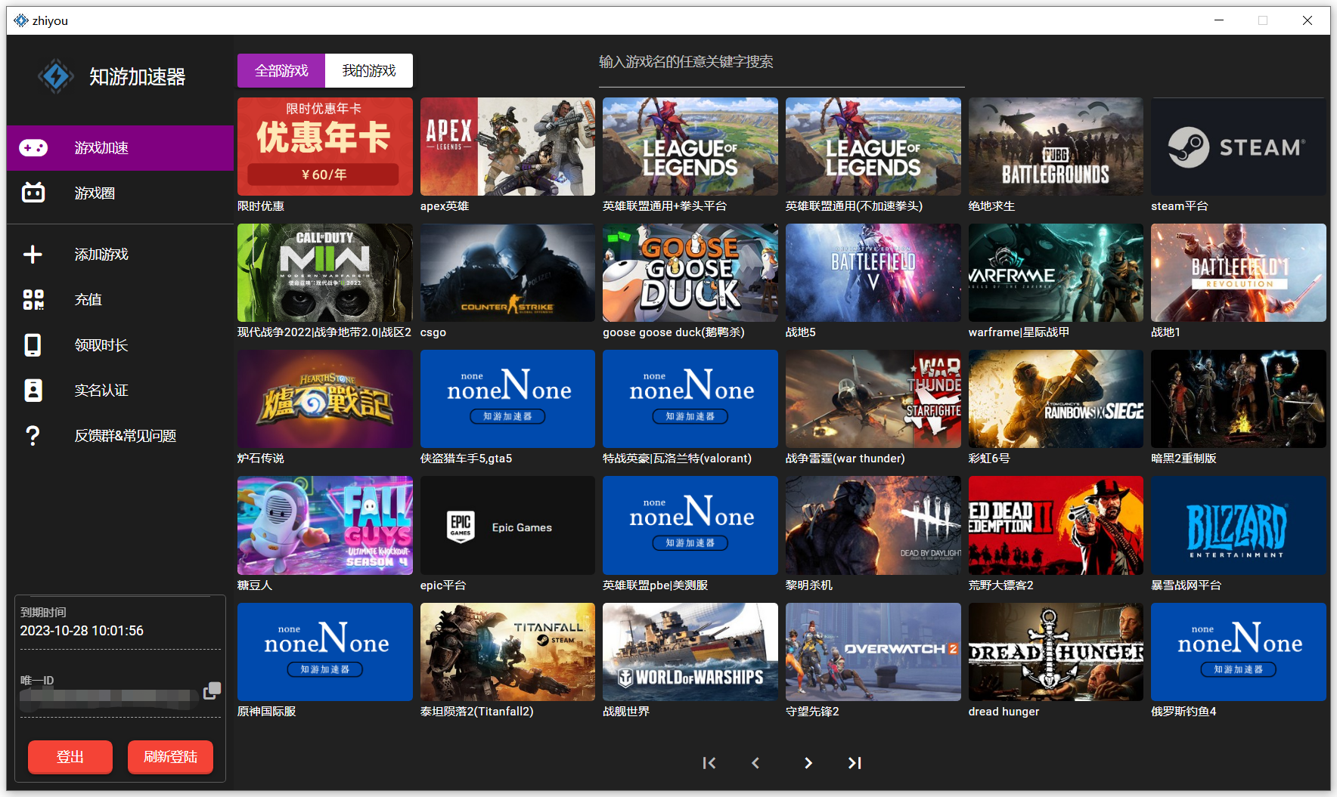The height and width of the screenshot is (797, 1337).
Task: Go to the previous page of games
Action: (755, 763)
